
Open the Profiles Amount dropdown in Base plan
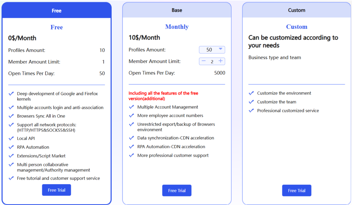coord(212,50)
